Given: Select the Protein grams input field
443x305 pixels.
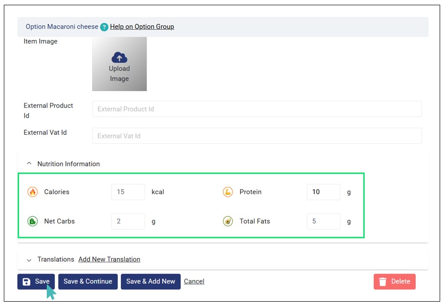Looking at the screenshot, I should pyautogui.click(x=323, y=192).
